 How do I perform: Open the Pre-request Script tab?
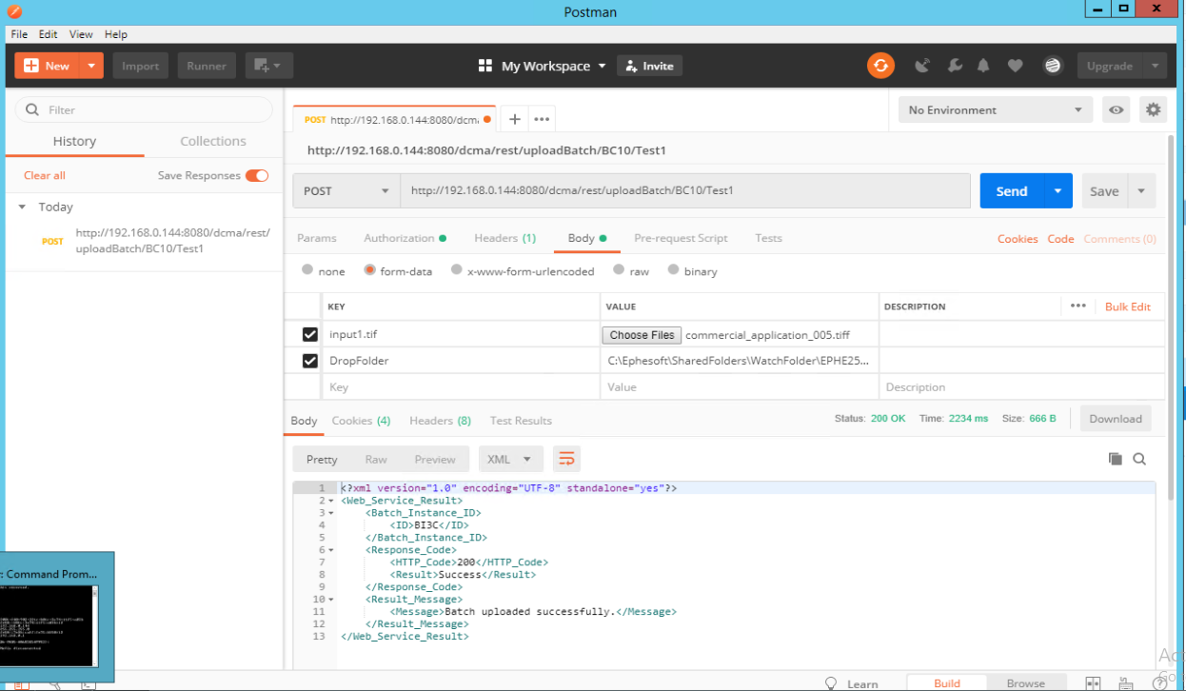[681, 238]
